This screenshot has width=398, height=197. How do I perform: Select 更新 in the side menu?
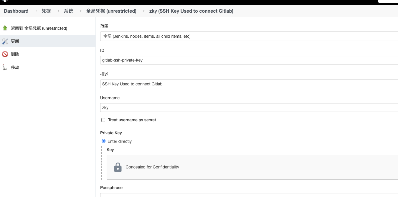(15, 41)
